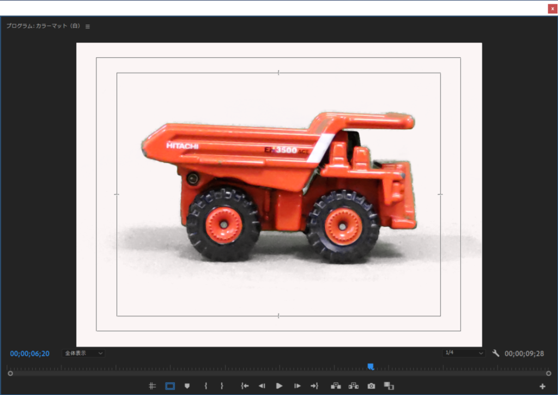Go to the In point
Screen dimensions: 558x395
(x=245, y=386)
